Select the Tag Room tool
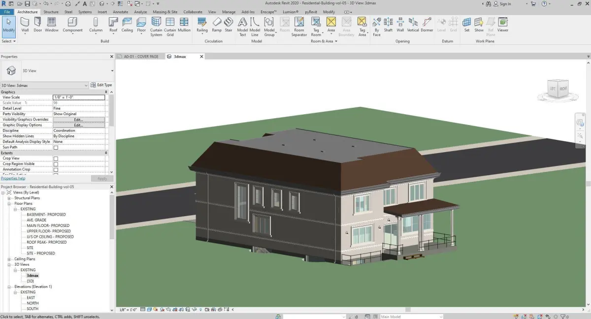The width and height of the screenshot is (591, 319). (x=316, y=27)
